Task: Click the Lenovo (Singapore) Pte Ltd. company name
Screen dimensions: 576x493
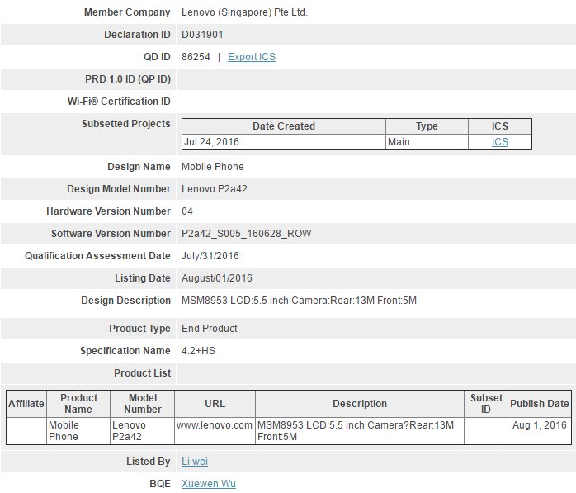Action: coord(244,12)
